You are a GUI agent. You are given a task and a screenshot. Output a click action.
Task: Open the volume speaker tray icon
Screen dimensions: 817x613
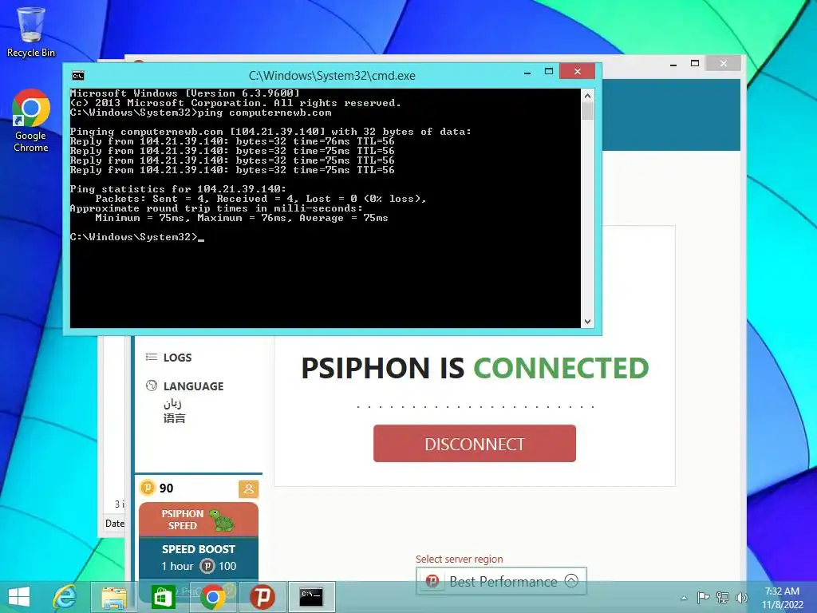tap(741, 597)
